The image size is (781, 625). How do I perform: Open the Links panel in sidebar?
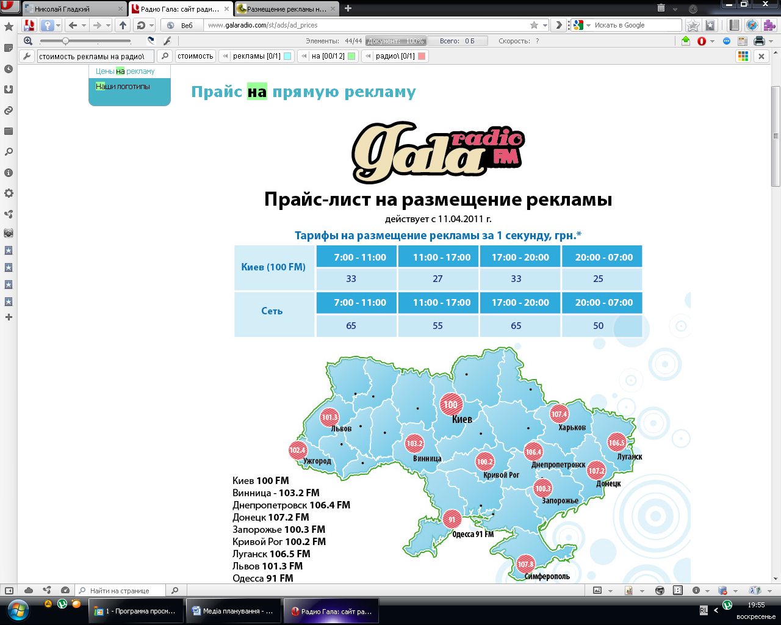(9, 110)
